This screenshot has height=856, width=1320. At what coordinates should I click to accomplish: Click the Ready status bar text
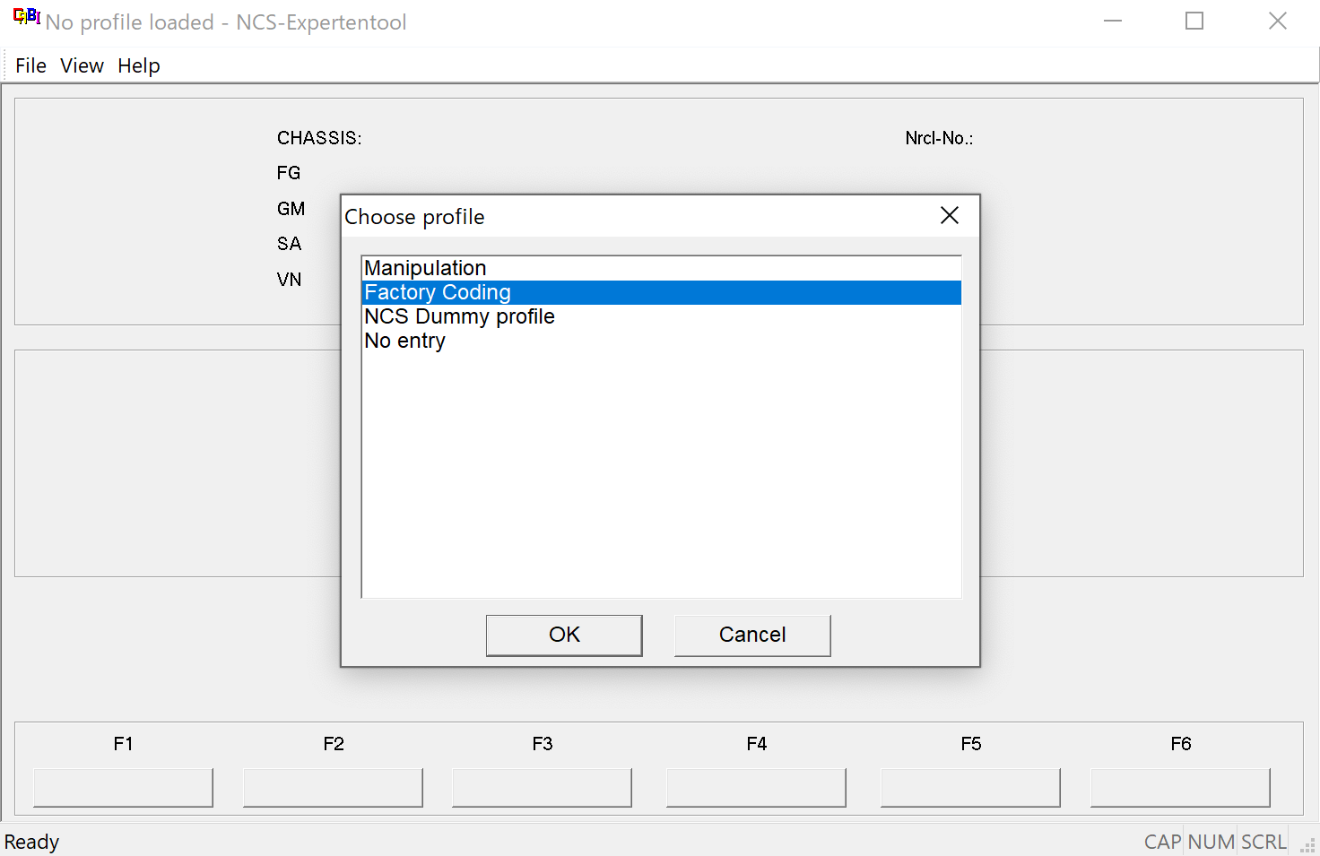click(x=31, y=842)
